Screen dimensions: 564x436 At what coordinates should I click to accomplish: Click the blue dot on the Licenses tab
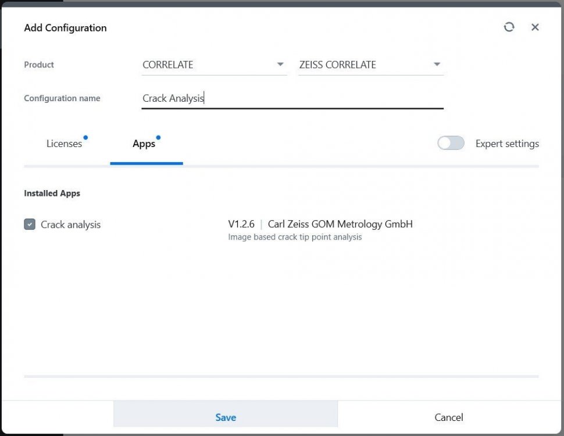pos(85,138)
